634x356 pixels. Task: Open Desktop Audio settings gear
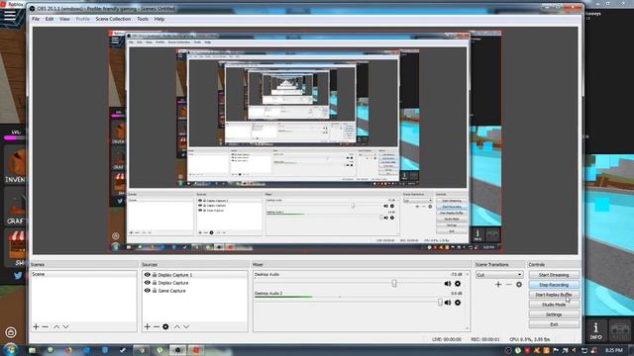tap(458, 284)
